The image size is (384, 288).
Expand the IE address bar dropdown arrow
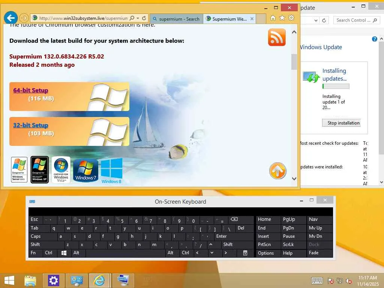[x=138, y=18]
